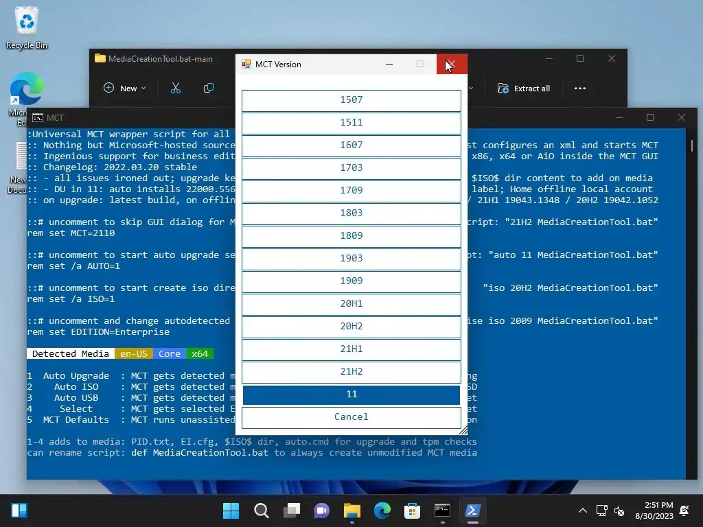Click the blue "Core" tag in console
The height and width of the screenshot is (527, 703).
170,353
